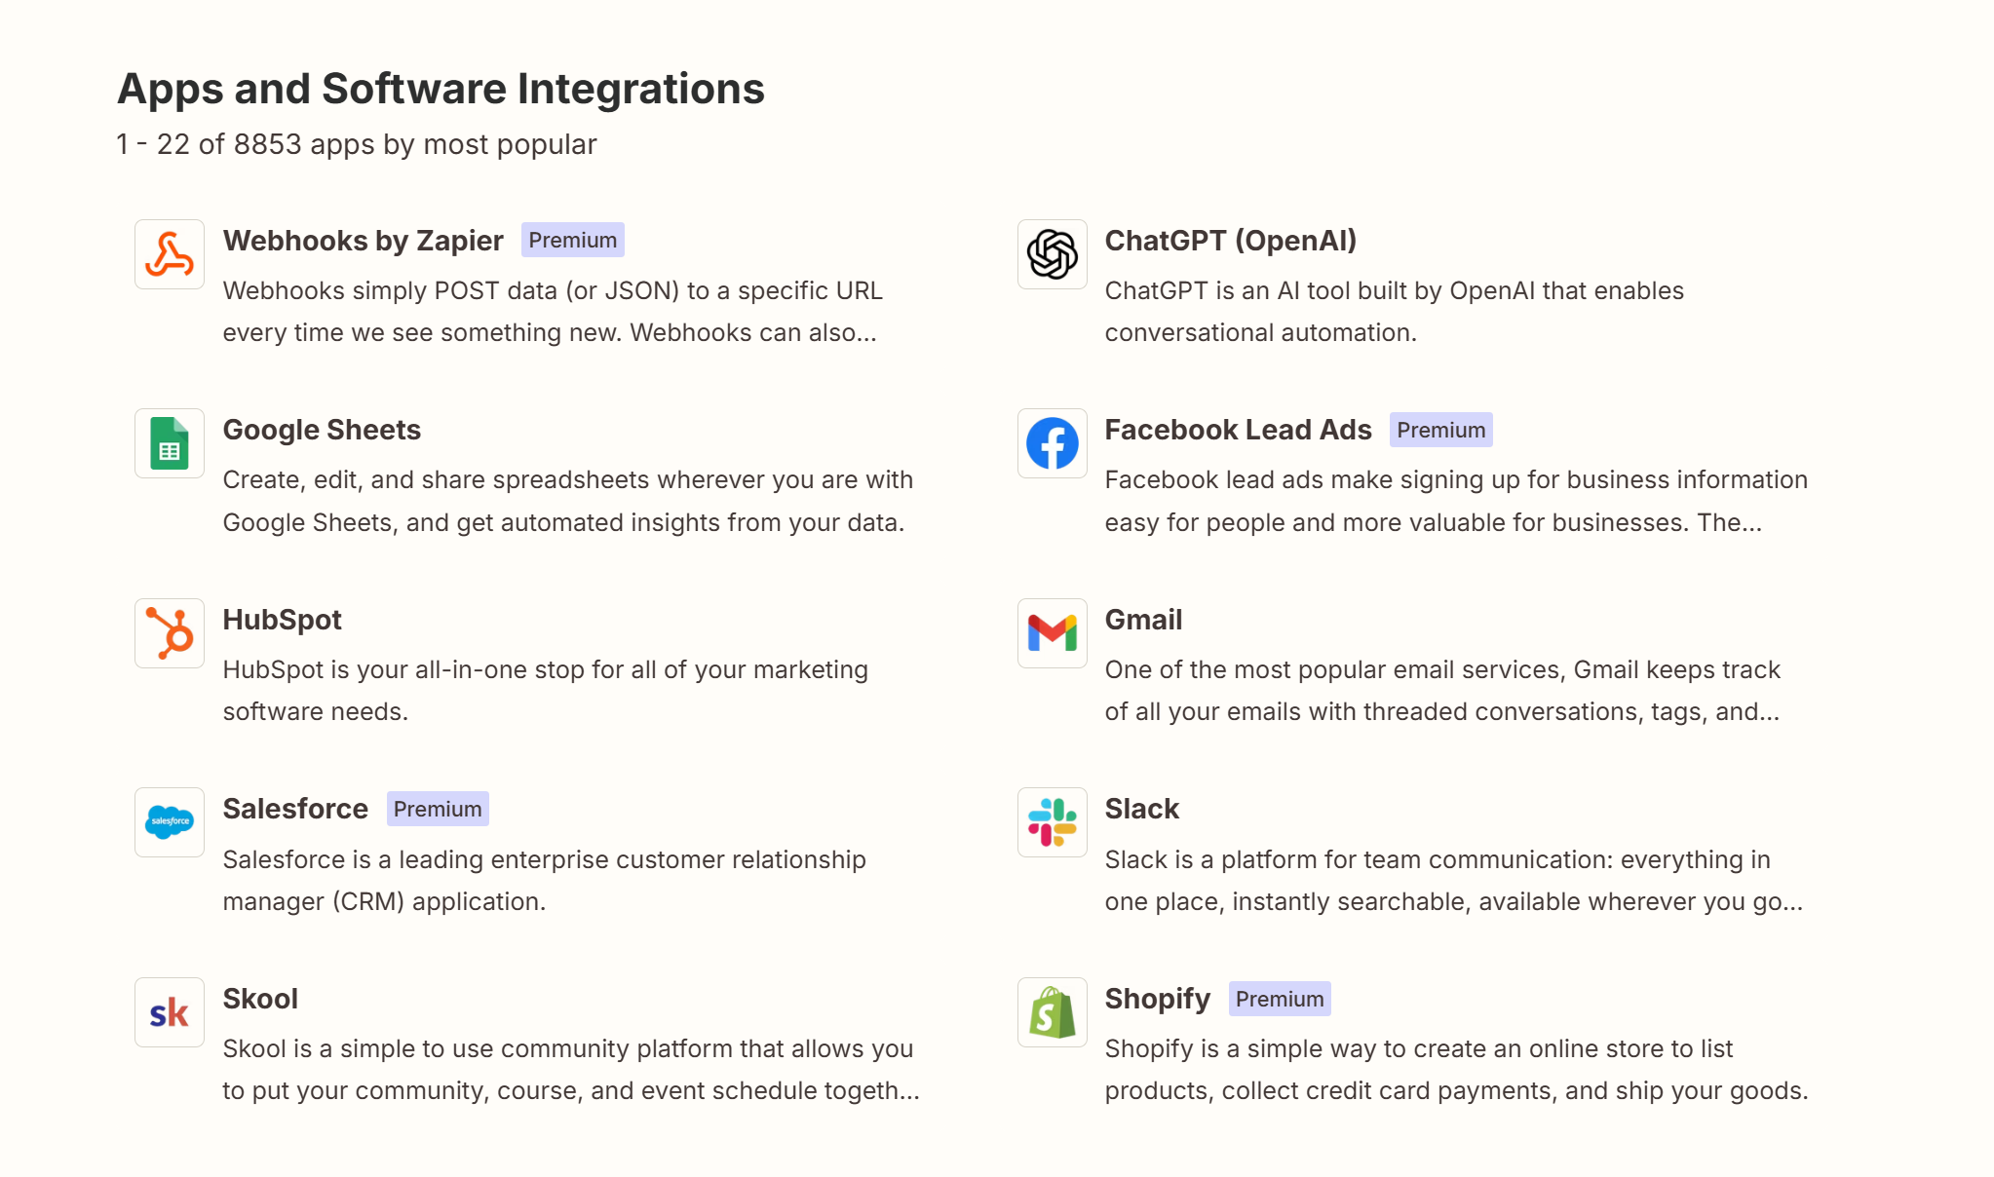Click the Google Sheets icon
The image size is (1994, 1177).
point(169,443)
